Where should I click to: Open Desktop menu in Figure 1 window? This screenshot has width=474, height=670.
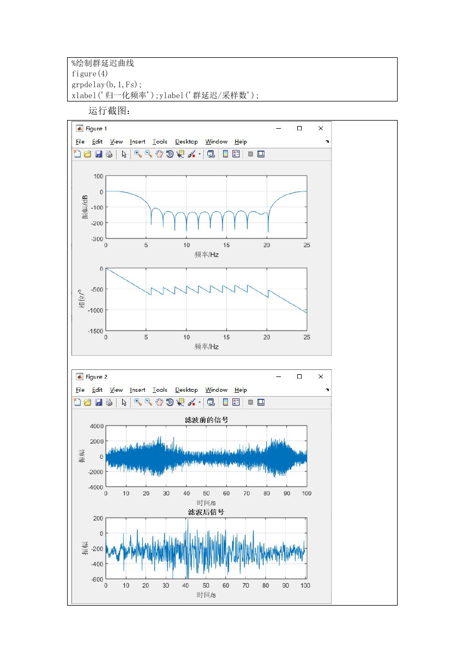(187, 142)
